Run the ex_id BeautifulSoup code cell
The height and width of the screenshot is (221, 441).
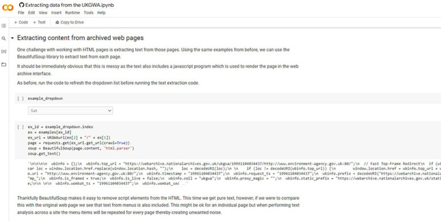[x=21, y=127]
